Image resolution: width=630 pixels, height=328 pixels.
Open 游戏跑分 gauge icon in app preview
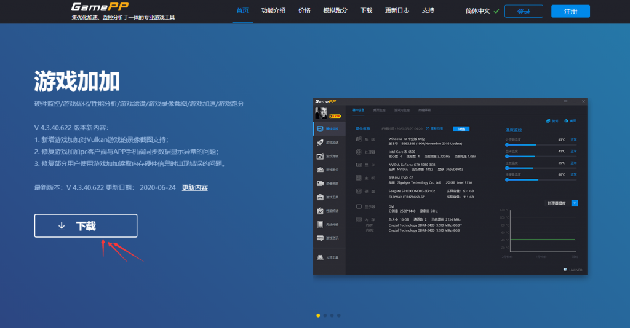320,170
